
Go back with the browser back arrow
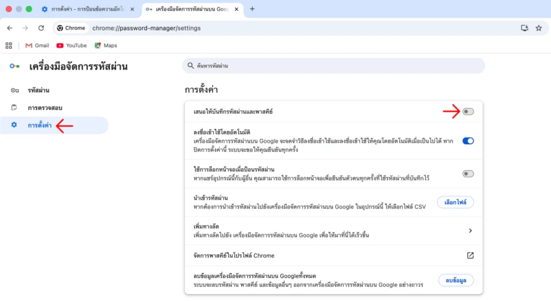coord(10,28)
